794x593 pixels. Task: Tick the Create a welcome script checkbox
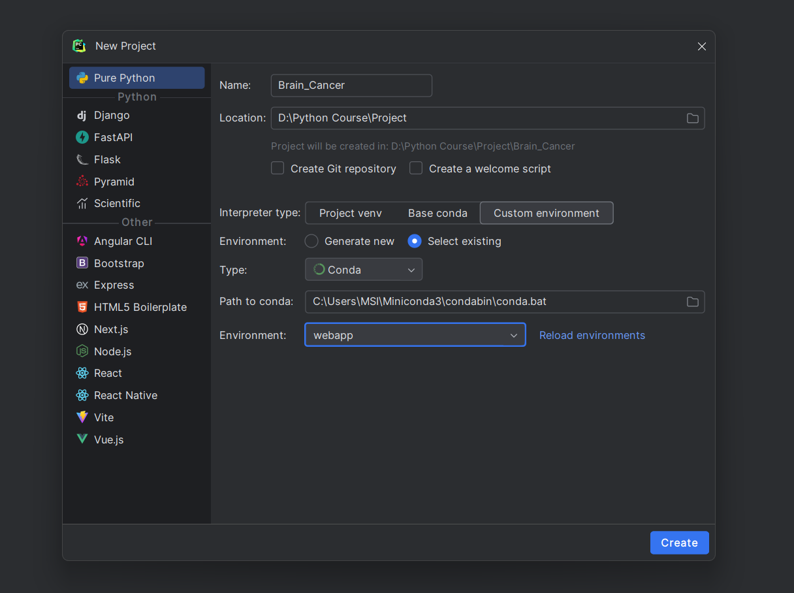pyautogui.click(x=416, y=168)
